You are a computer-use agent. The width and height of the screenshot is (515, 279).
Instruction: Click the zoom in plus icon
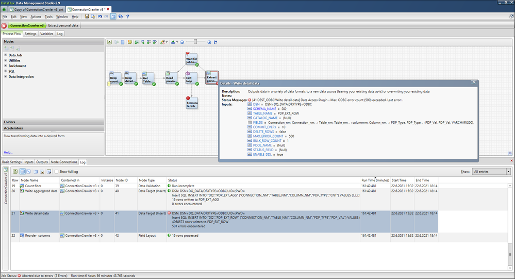pyautogui.click(x=209, y=42)
